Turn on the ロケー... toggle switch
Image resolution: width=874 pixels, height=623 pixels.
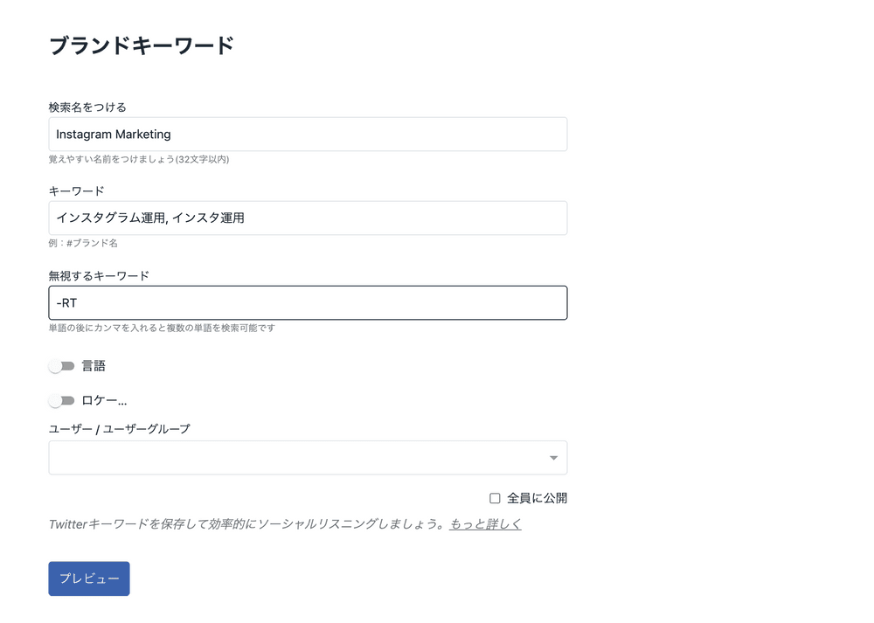pyautogui.click(x=61, y=401)
